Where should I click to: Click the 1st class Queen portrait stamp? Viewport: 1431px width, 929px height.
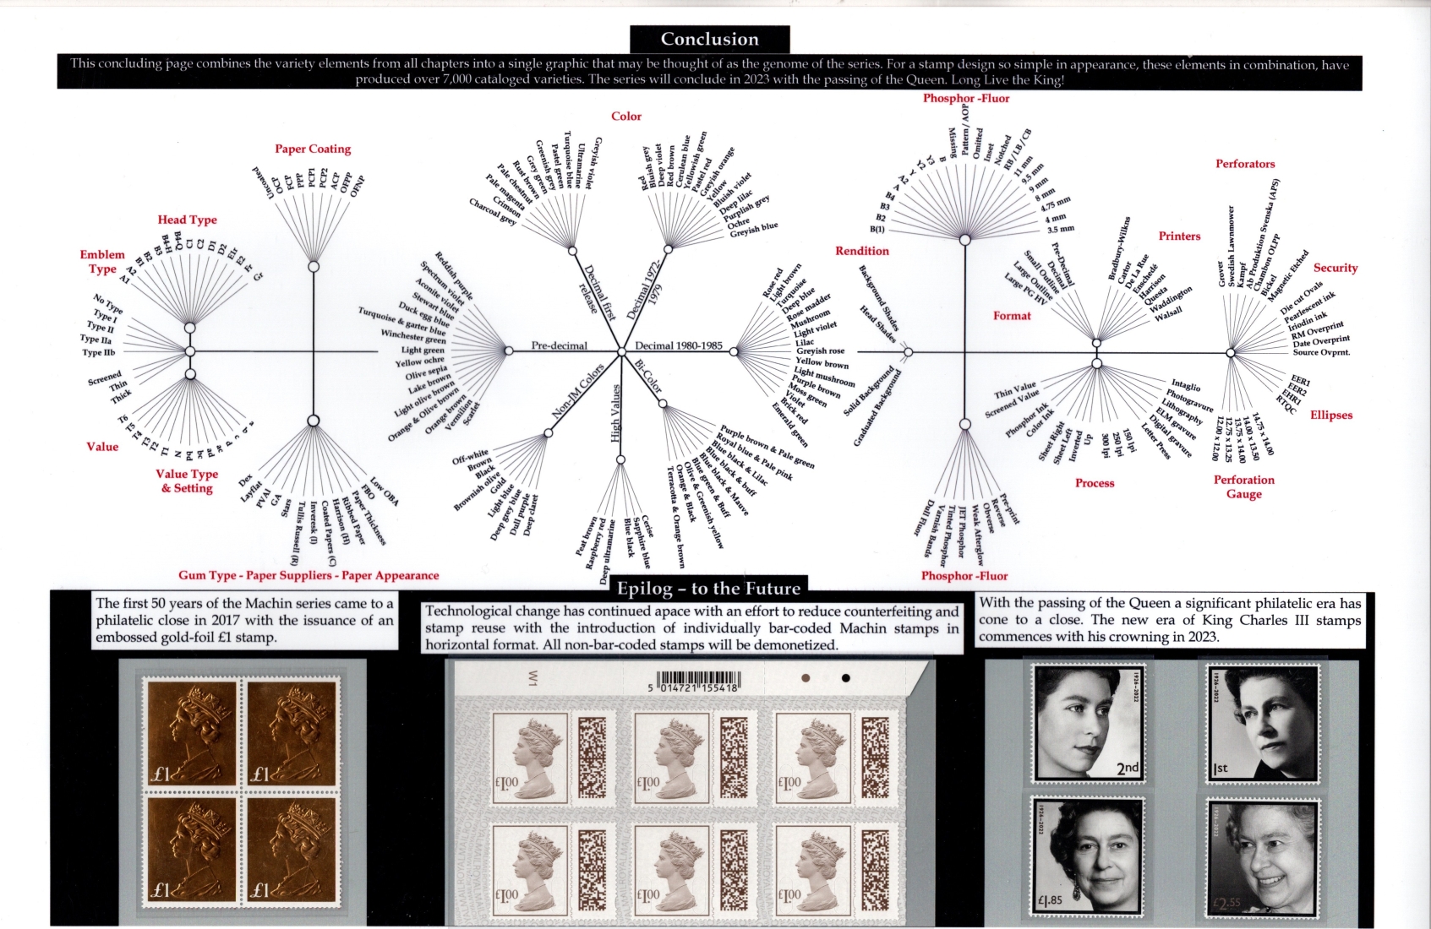click(x=1261, y=722)
